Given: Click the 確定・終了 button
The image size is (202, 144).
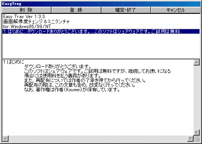Looking at the screenshot, I should coord(126,10).
